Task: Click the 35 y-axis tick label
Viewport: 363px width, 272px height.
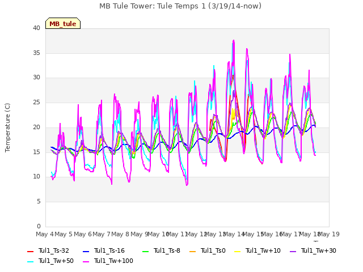Action: click(x=36, y=53)
